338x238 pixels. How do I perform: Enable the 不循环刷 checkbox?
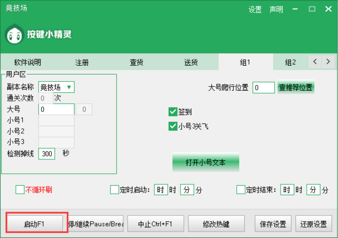tap(20, 190)
